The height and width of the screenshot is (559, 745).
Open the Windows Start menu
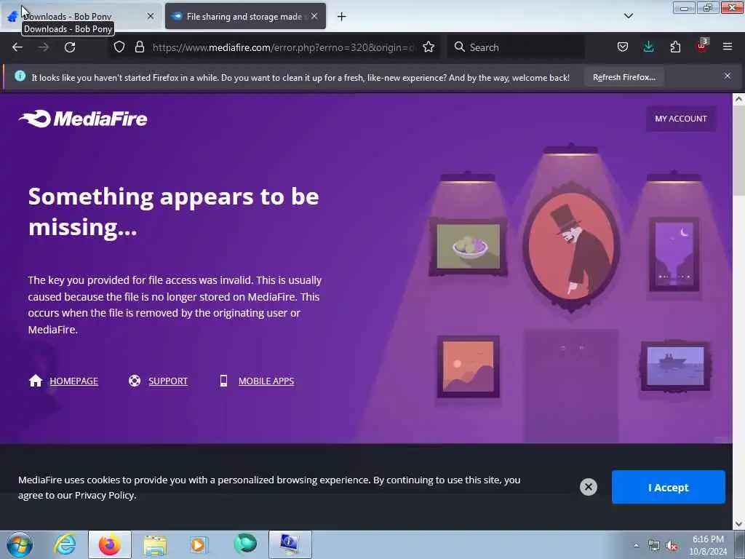tap(20, 544)
